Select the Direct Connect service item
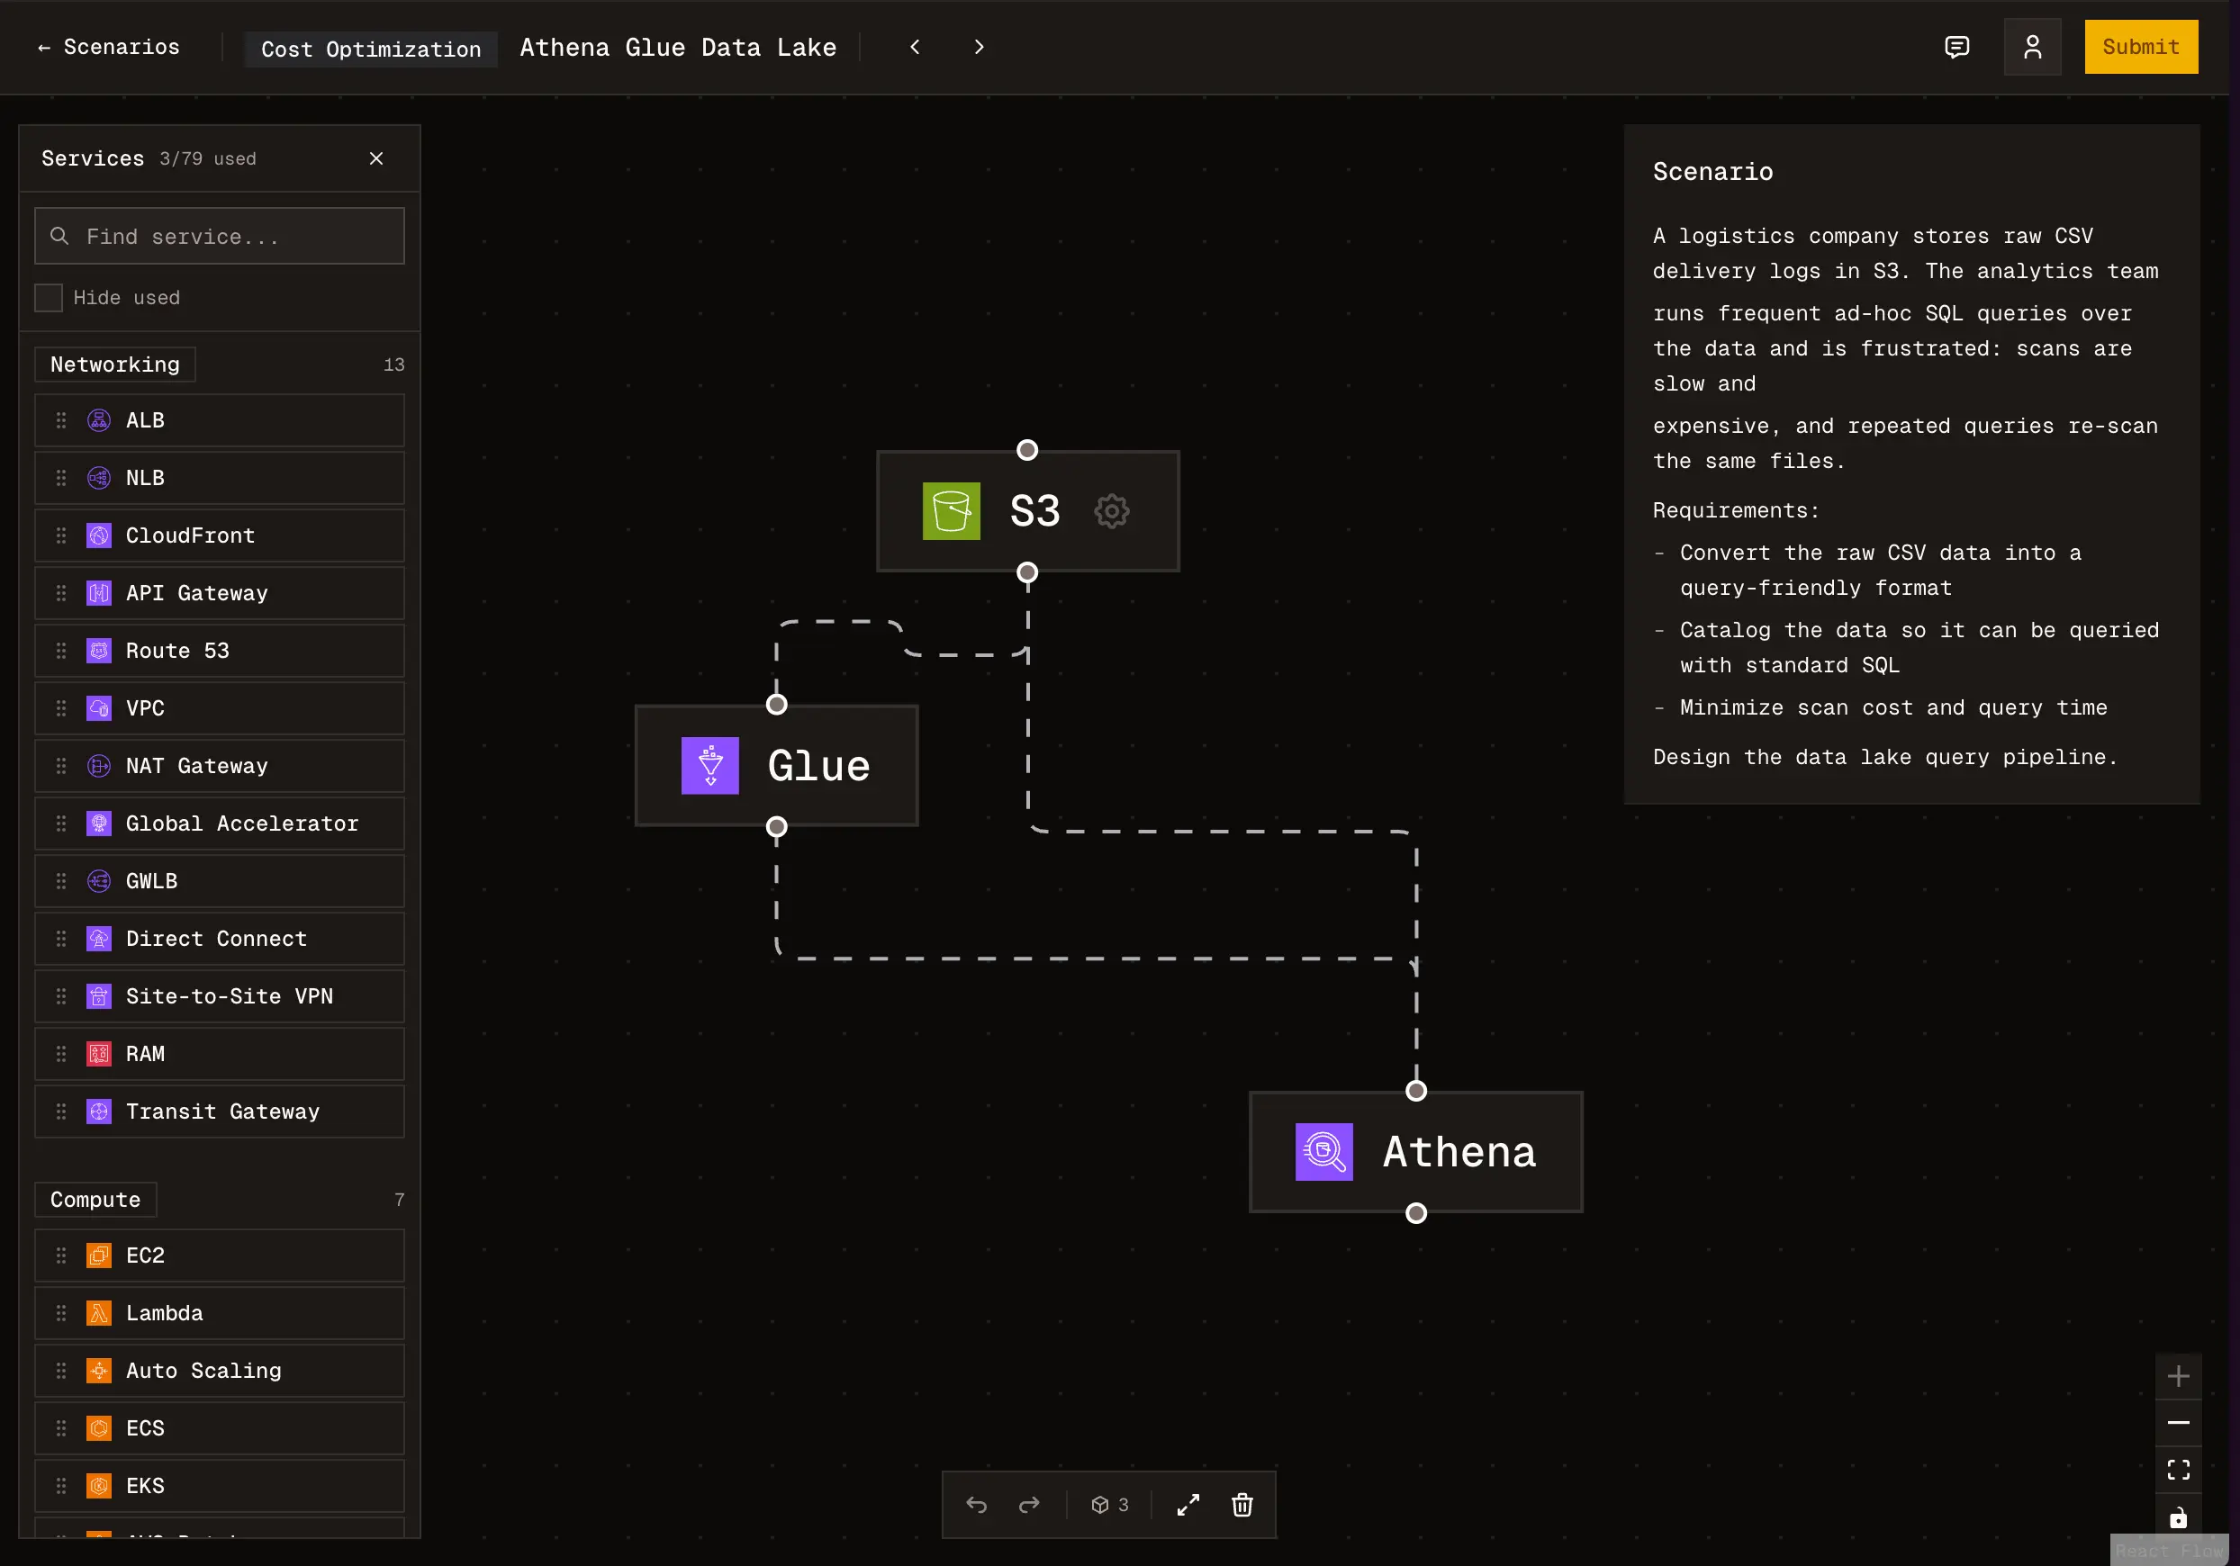The image size is (2240, 1566). pos(220,938)
